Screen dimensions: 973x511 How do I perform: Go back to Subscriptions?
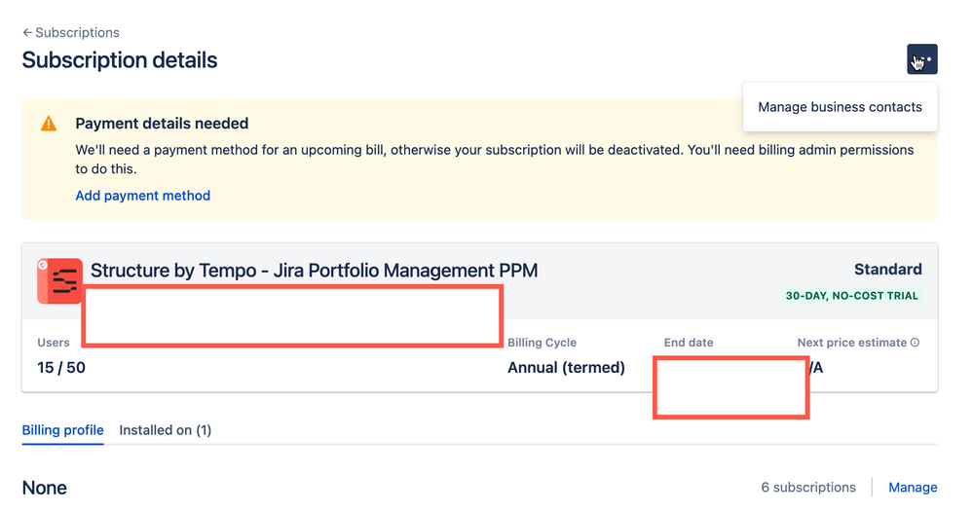point(71,32)
